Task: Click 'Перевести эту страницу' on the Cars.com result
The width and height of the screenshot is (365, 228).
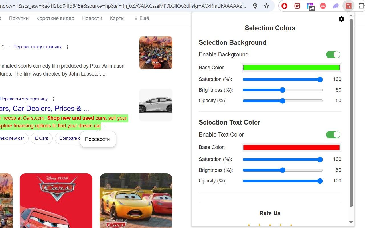Action: pos(24,99)
